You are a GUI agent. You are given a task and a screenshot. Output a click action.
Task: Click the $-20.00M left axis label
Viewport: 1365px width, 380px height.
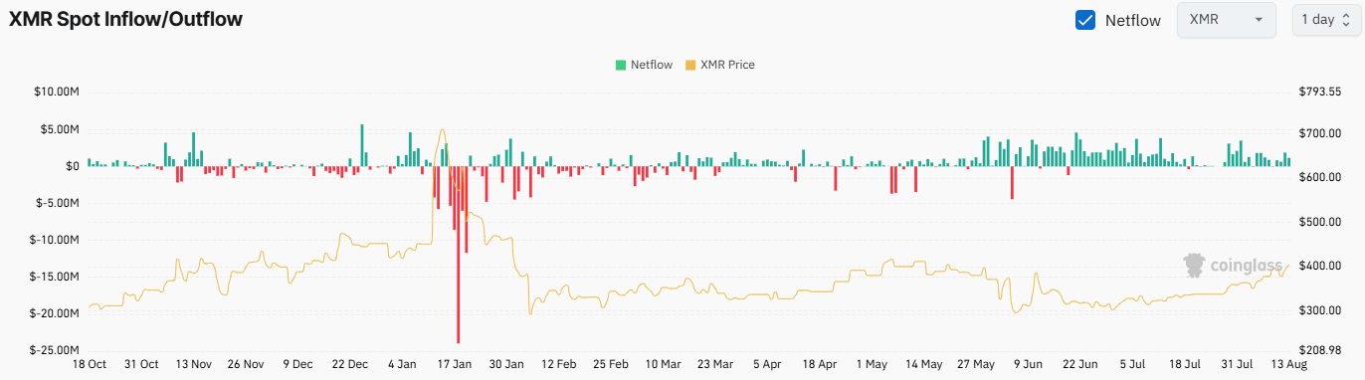tap(55, 313)
